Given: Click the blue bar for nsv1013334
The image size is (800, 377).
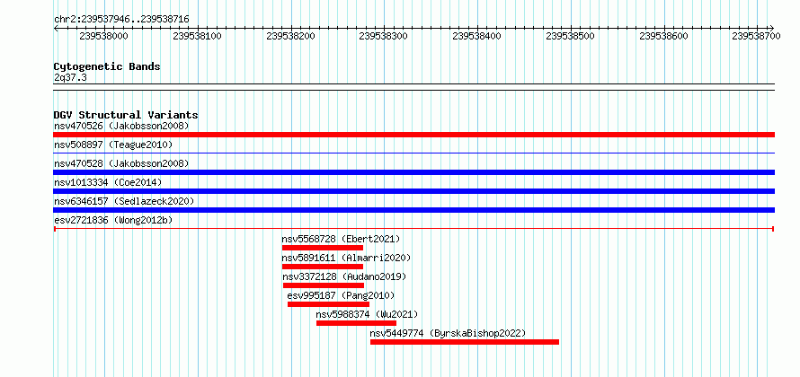Looking at the screenshot, I should 413,191.
